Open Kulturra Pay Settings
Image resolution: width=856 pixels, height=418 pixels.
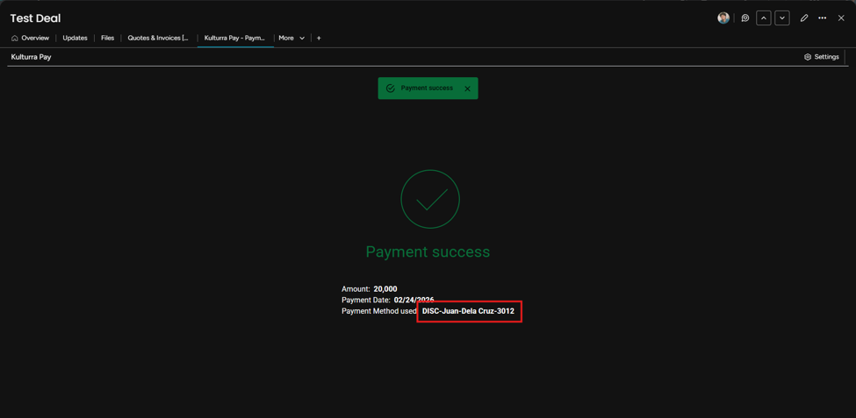[x=822, y=57]
